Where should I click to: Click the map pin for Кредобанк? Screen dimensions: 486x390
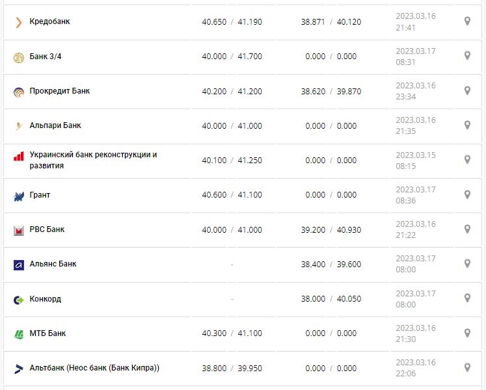tap(467, 21)
